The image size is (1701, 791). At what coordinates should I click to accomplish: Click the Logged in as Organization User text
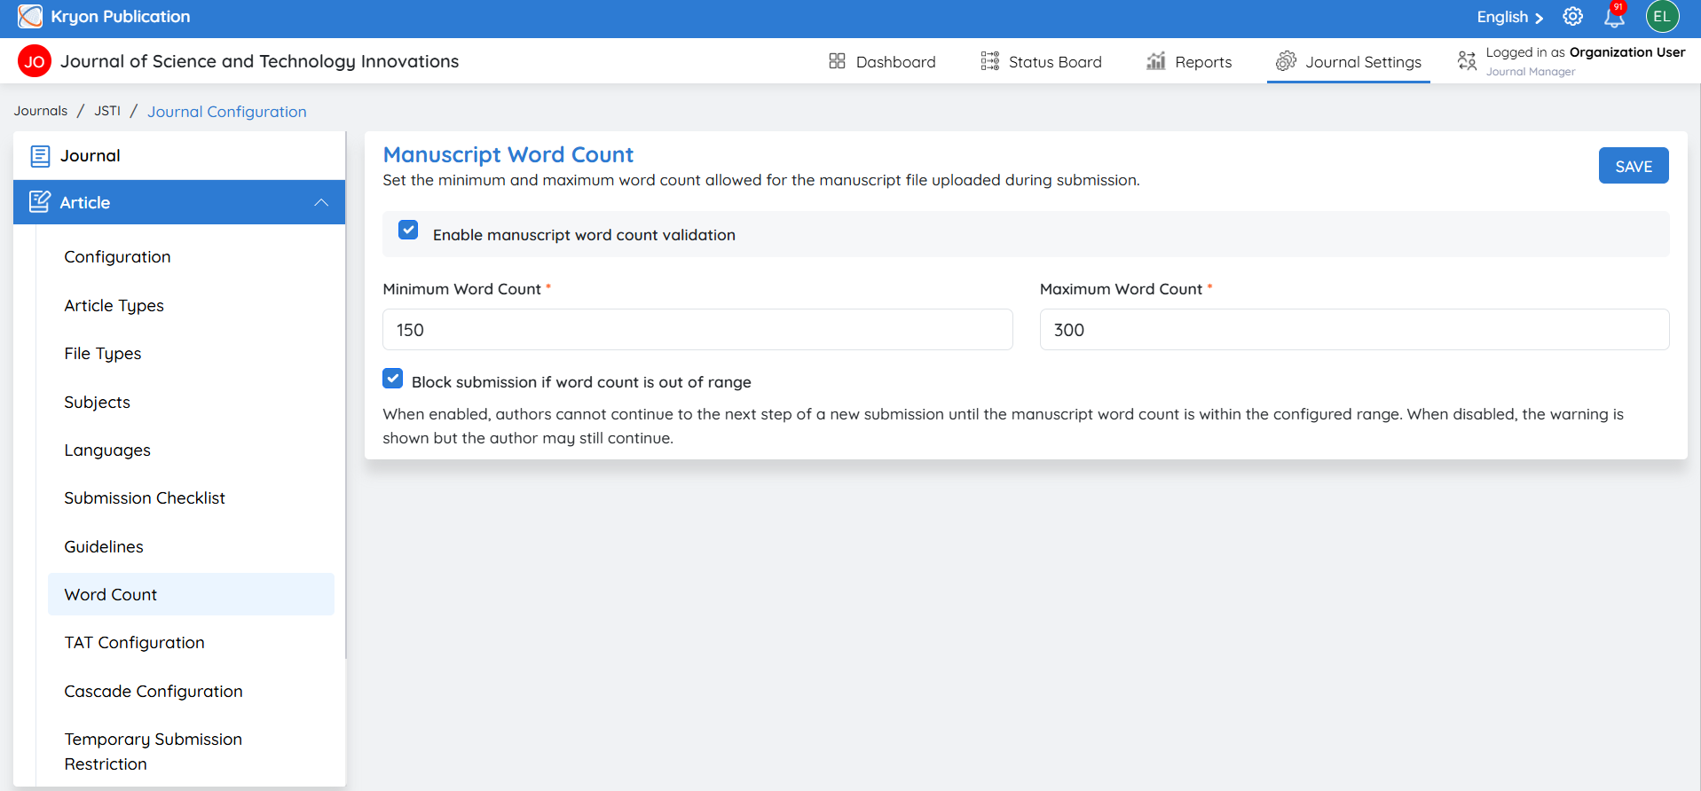1586,52
